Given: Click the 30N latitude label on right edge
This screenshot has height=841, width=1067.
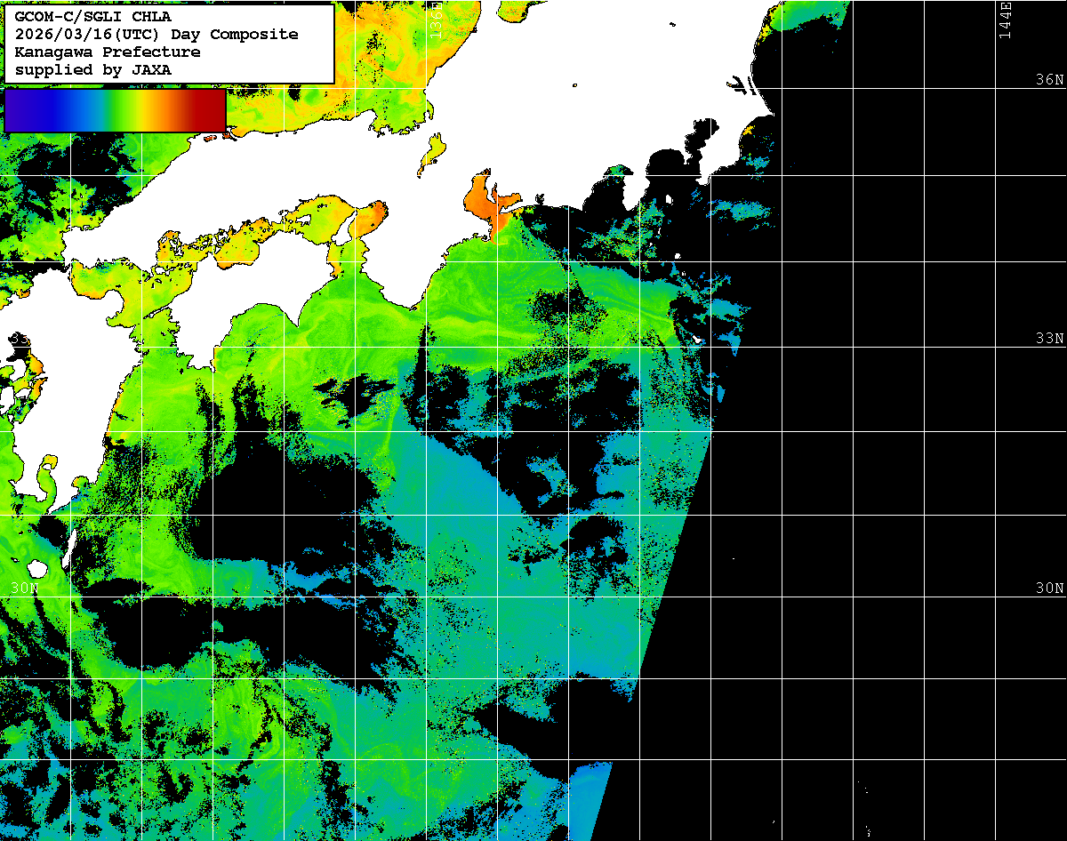Looking at the screenshot, I should pos(1049,589).
